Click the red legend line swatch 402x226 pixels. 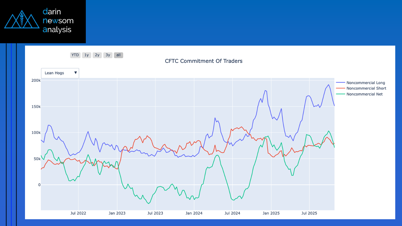(340, 89)
